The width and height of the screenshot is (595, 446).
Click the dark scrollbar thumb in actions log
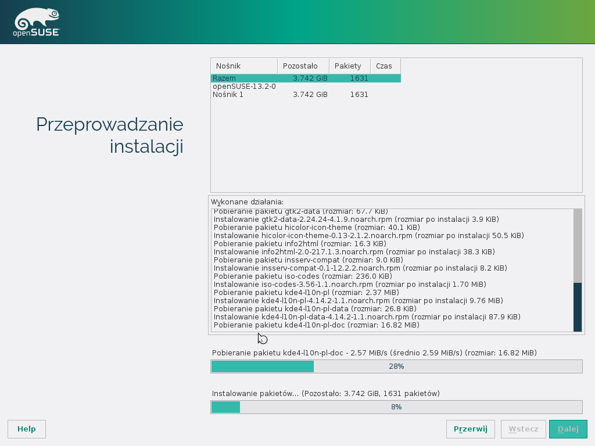[578, 307]
